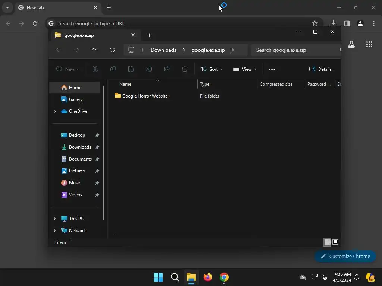Select the google.exe.zip Explorer tab
The width and height of the screenshot is (382, 286).
point(95,35)
